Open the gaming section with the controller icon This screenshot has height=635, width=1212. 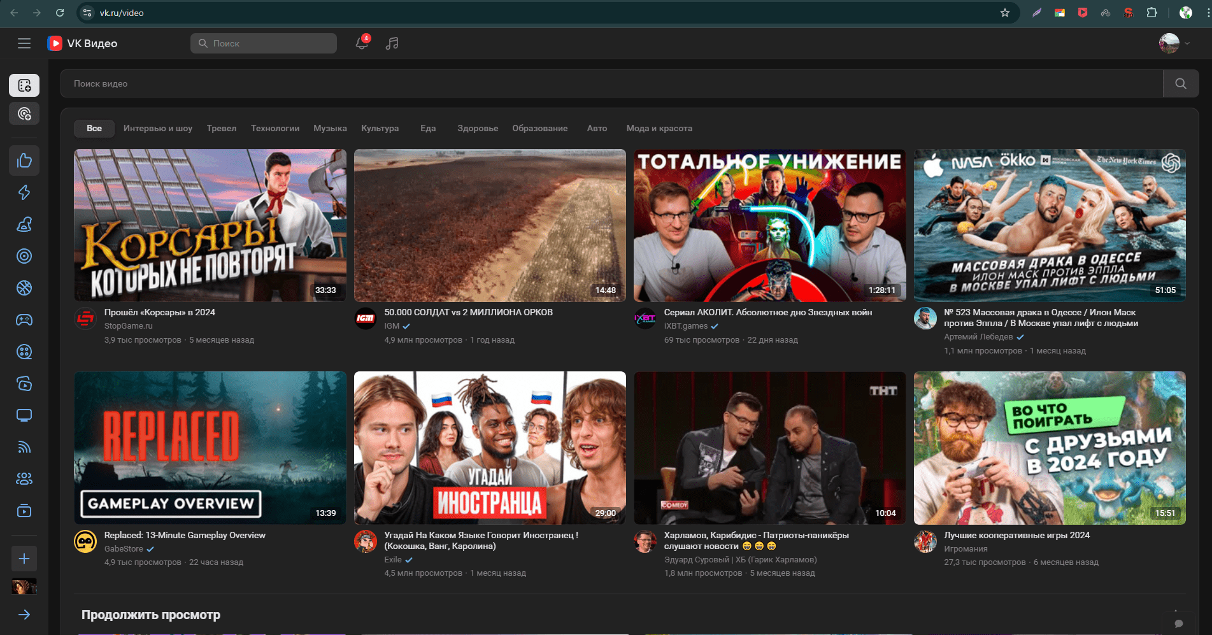coord(24,320)
